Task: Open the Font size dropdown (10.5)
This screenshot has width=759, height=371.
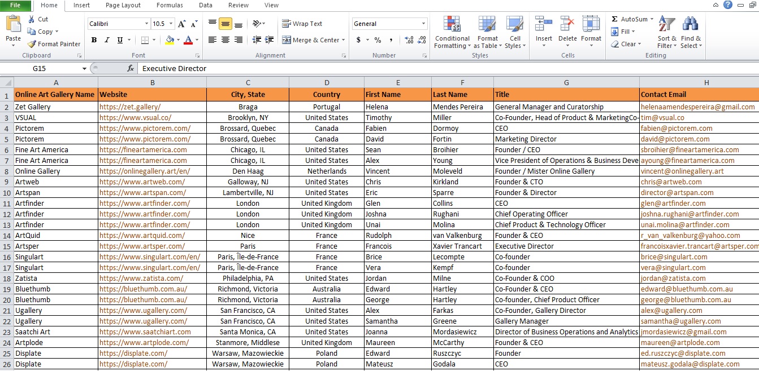Action: [x=170, y=24]
